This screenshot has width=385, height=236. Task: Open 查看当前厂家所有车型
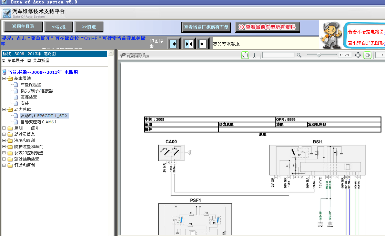(206, 27)
